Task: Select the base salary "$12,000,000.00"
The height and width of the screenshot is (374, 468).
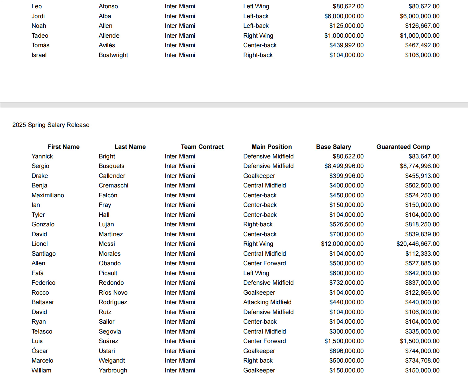Action: pos(342,244)
